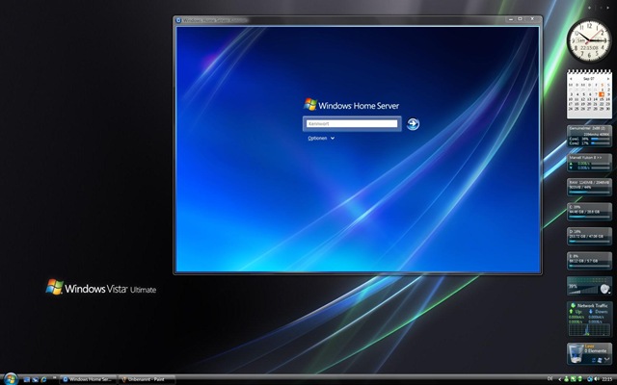Switch to Unbenannt - Paint taskbar button
Image resolution: width=617 pixels, height=385 pixels.
[147, 379]
